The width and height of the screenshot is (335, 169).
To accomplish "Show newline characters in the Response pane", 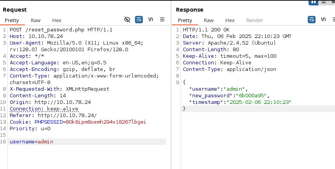I will coord(323,19).
